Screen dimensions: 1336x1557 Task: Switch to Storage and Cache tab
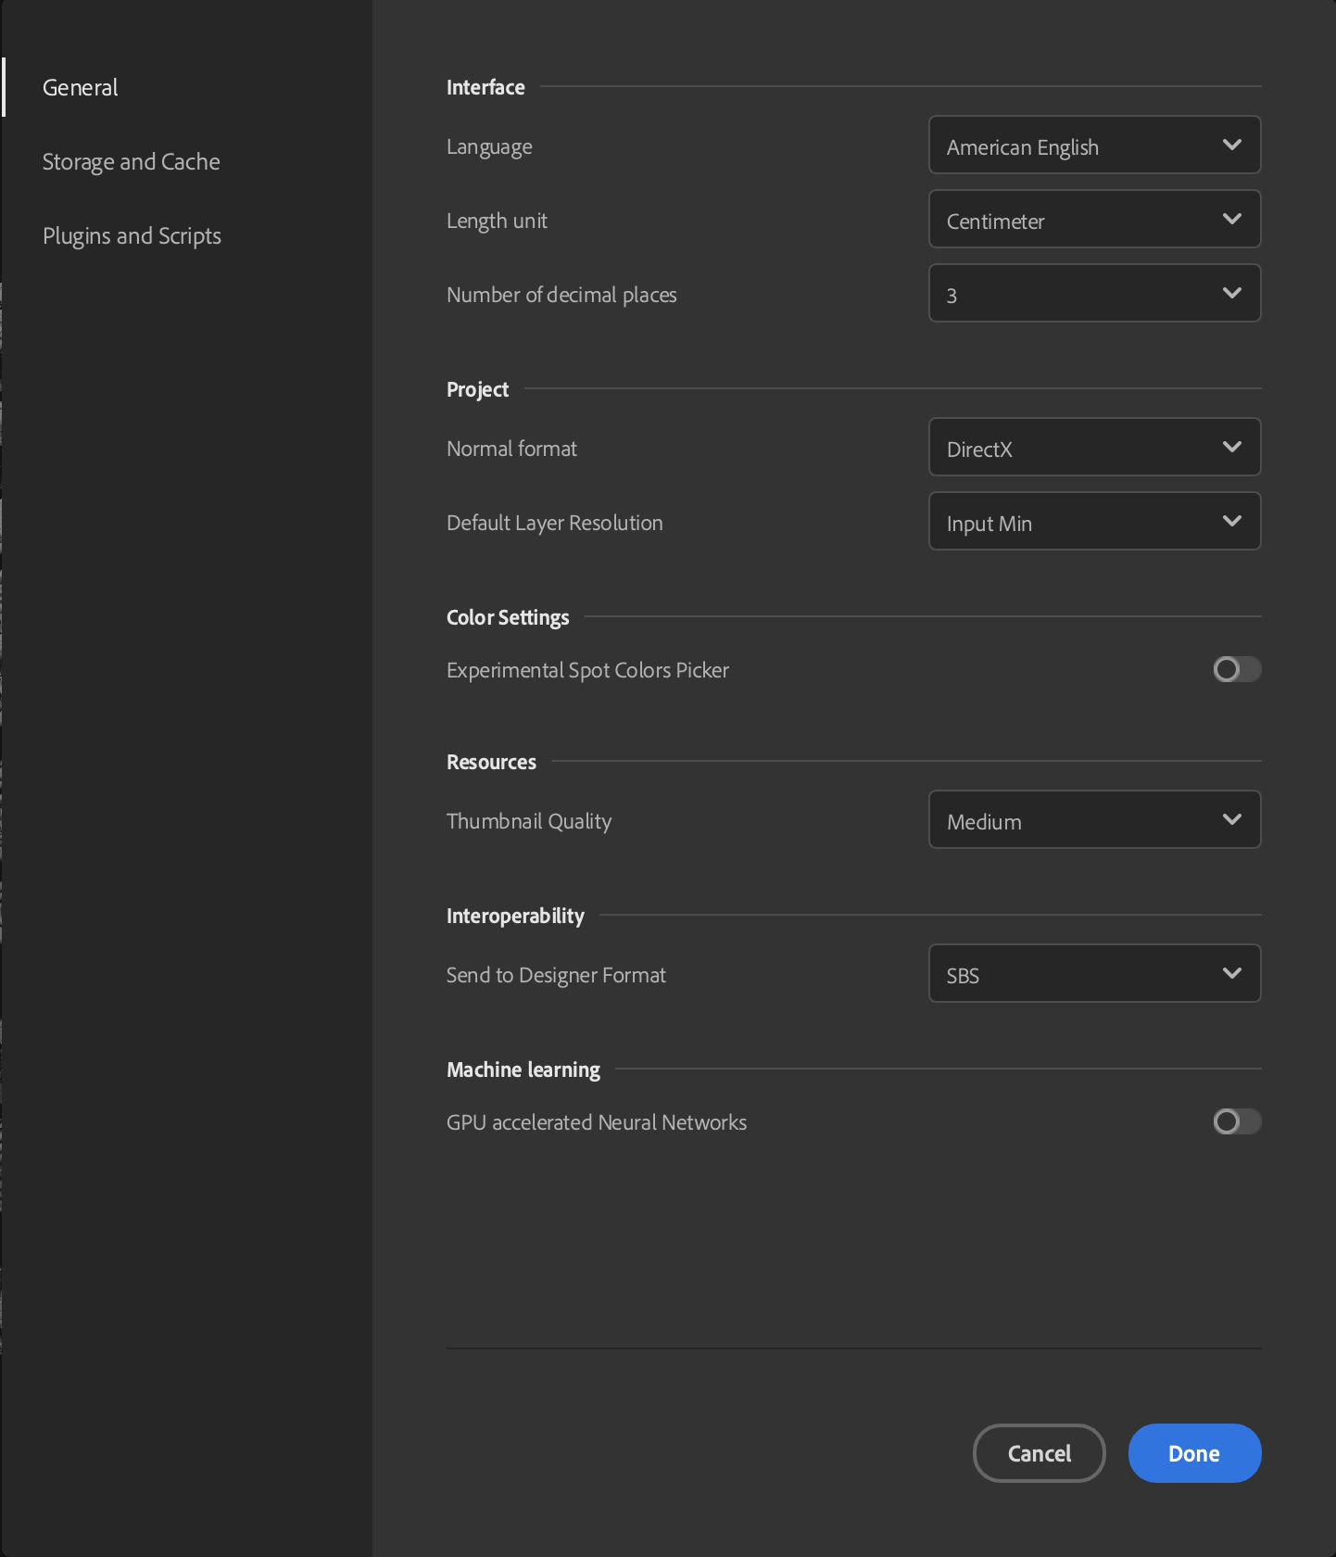(x=131, y=162)
